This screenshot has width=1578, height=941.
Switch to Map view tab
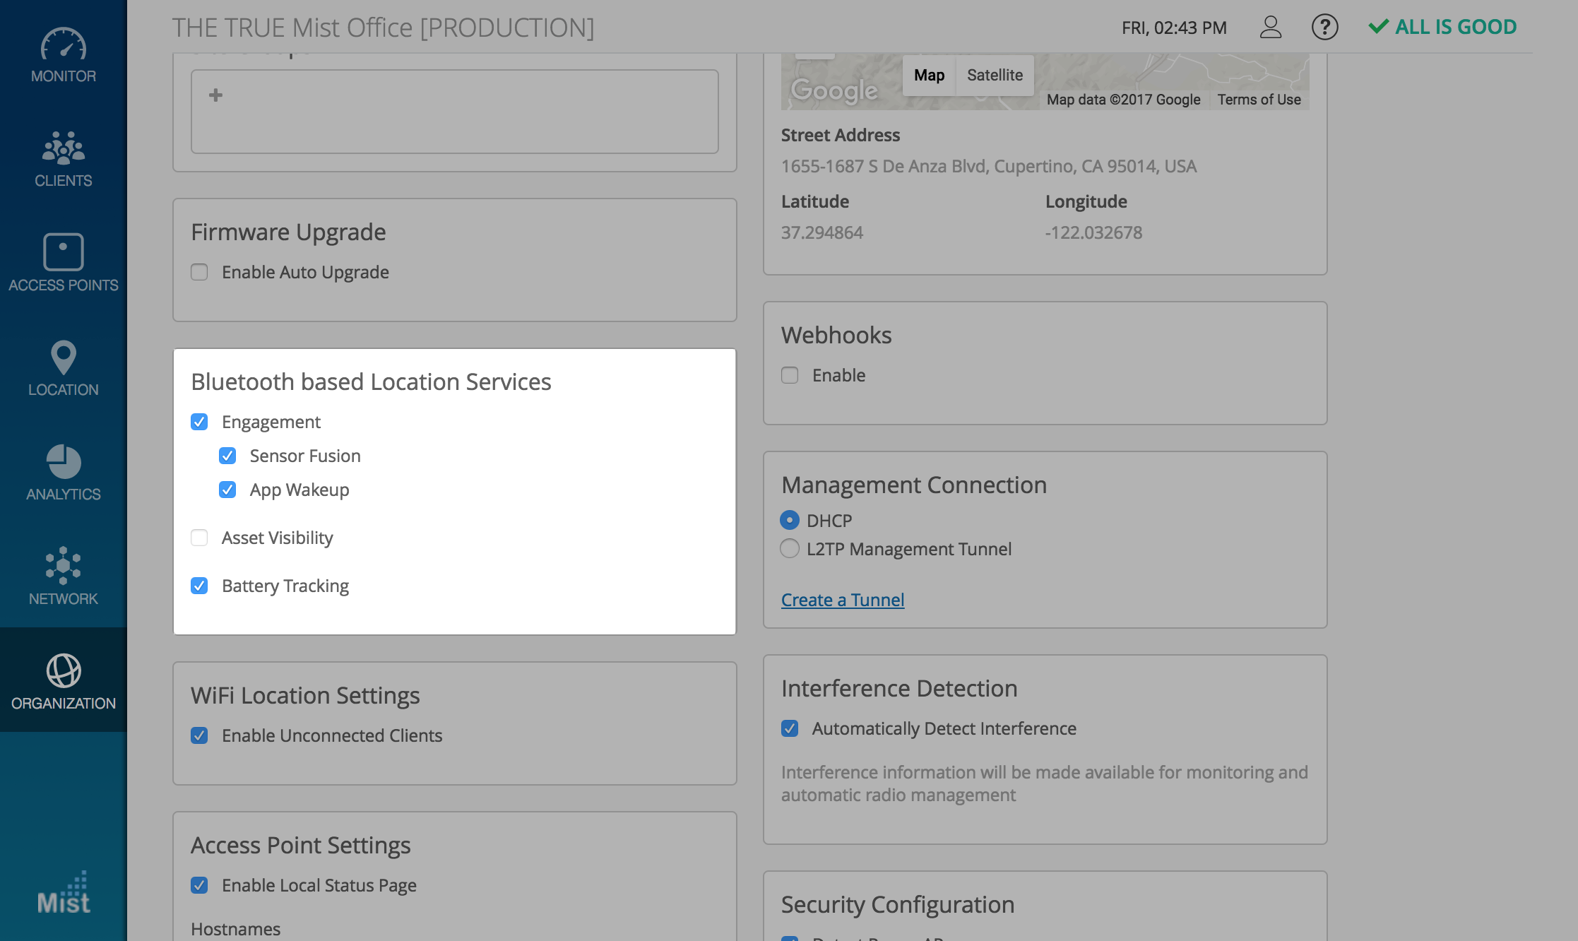pos(929,75)
